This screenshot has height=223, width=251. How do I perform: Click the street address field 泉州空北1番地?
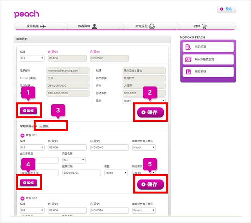tap(144, 71)
